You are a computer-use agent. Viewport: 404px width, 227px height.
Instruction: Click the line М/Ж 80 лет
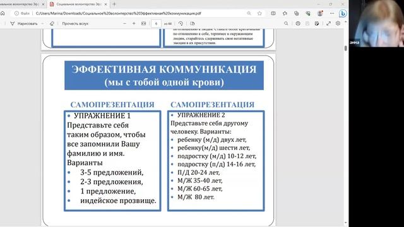[196, 197]
